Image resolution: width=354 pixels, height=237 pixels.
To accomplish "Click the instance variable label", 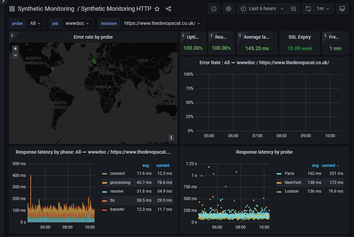I will click(109, 24).
